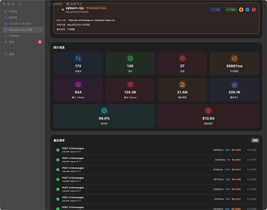Click the Base URL fcapp.run address

click(92, 20)
